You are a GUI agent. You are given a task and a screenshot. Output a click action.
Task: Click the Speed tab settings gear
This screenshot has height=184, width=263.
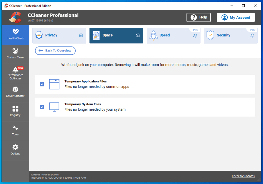[195, 36]
